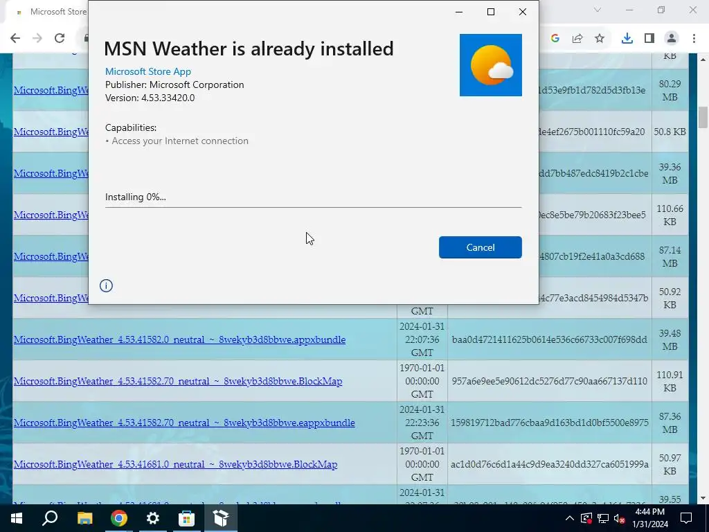
Task: Open the Chrome three-dot menu
Action: click(694, 39)
